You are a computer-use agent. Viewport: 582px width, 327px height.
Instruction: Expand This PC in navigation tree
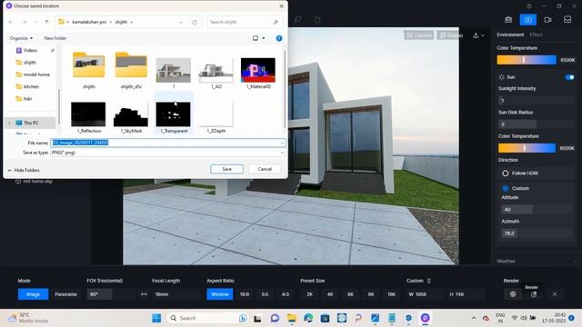10,123
